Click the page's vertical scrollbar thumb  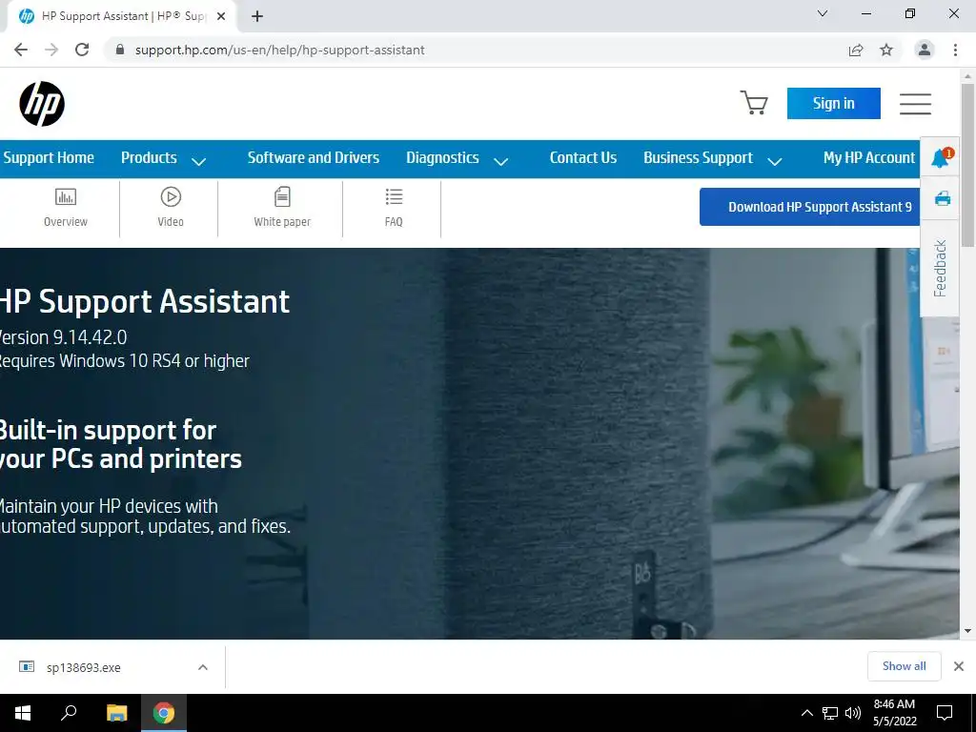pos(967,165)
